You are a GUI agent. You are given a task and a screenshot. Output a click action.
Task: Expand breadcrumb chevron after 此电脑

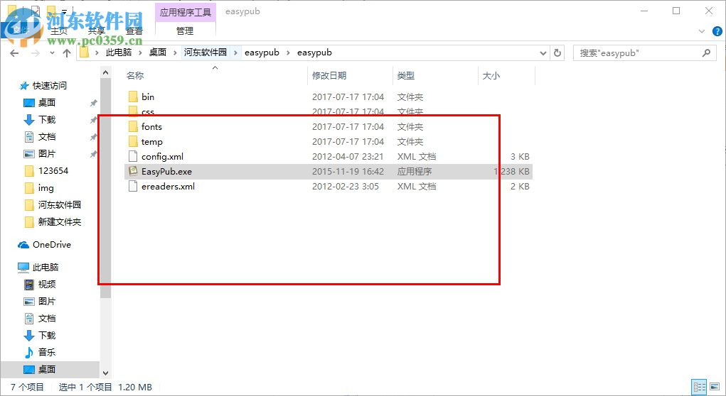[x=140, y=53]
